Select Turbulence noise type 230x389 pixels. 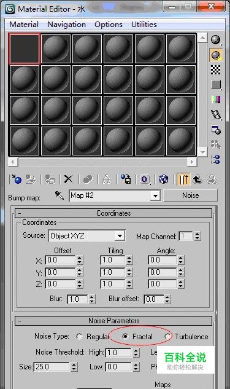(167, 336)
